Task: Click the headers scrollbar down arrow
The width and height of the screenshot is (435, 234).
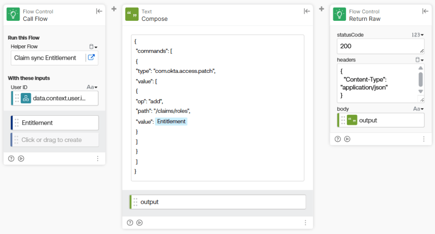Action: coord(421,91)
